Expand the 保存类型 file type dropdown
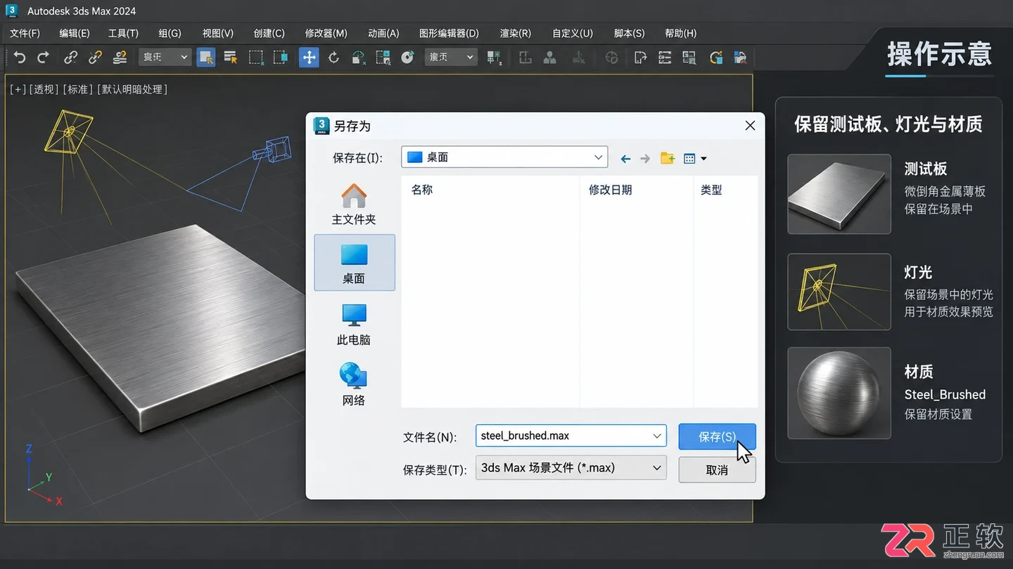This screenshot has height=569, width=1013. [656, 468]
